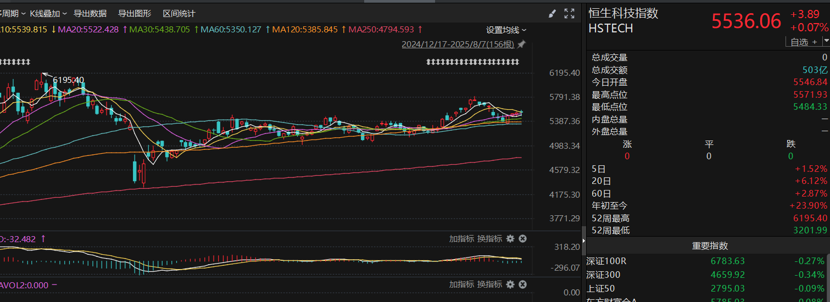Select the 最高点位 value 5571.93
Image resolution: width=830 pixels, height=302 pixels.
(810, 94)
